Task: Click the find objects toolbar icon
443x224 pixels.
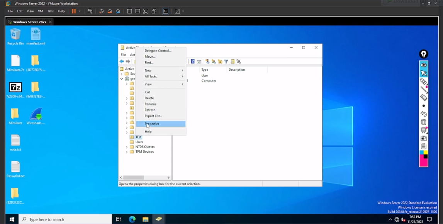Action: (233, 61)
